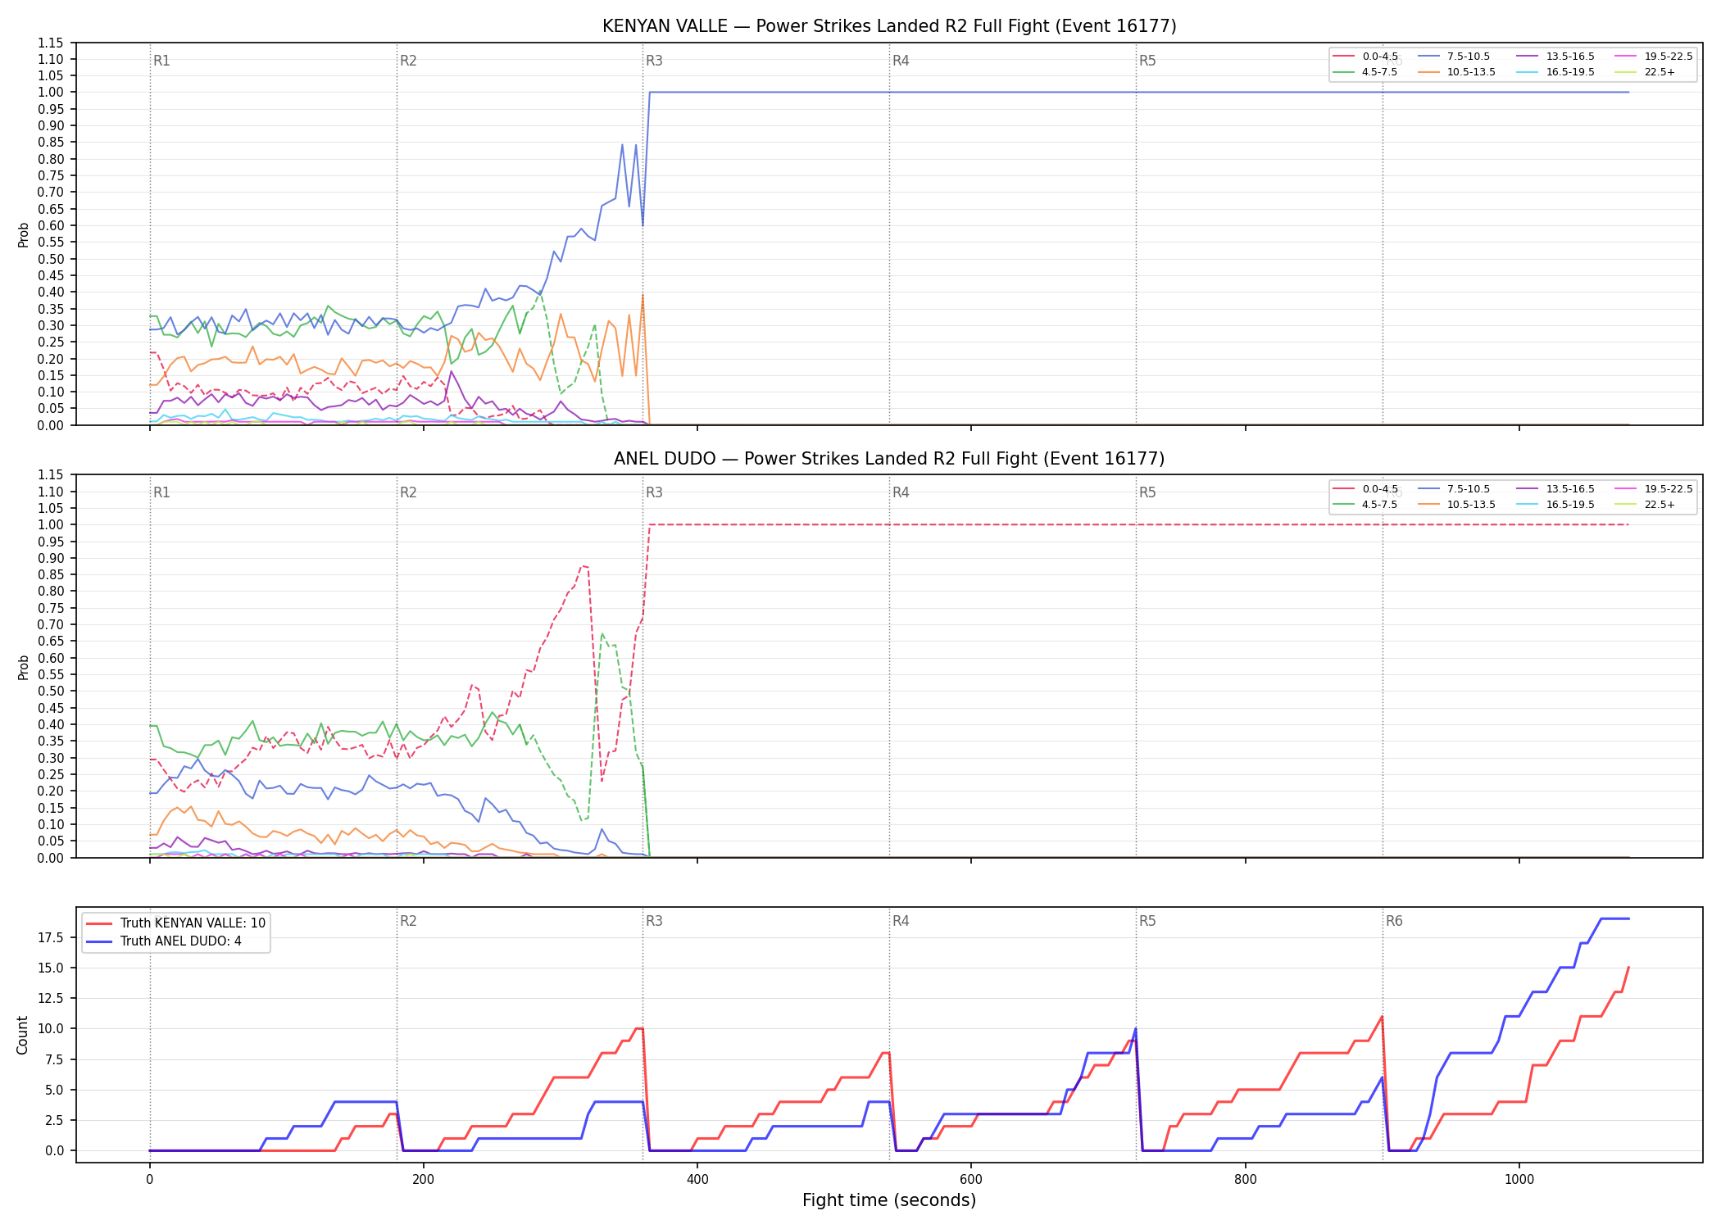Select '19.5-22.5' legend entry in KENYAN VALLE chart

point(1654,57)
